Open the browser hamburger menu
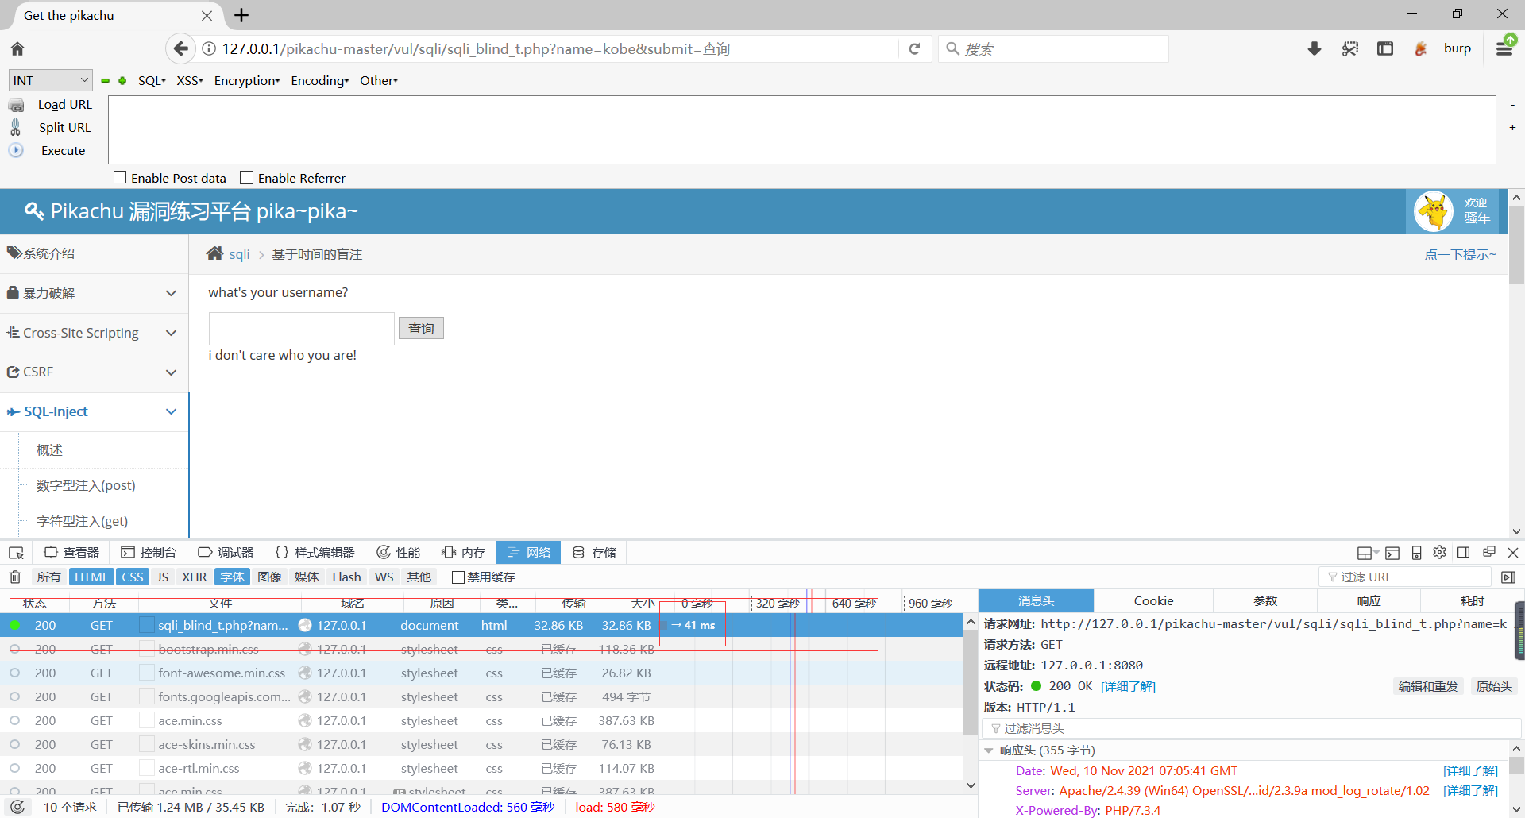This screenshot has width=1525, height=818. [1504, 48]
